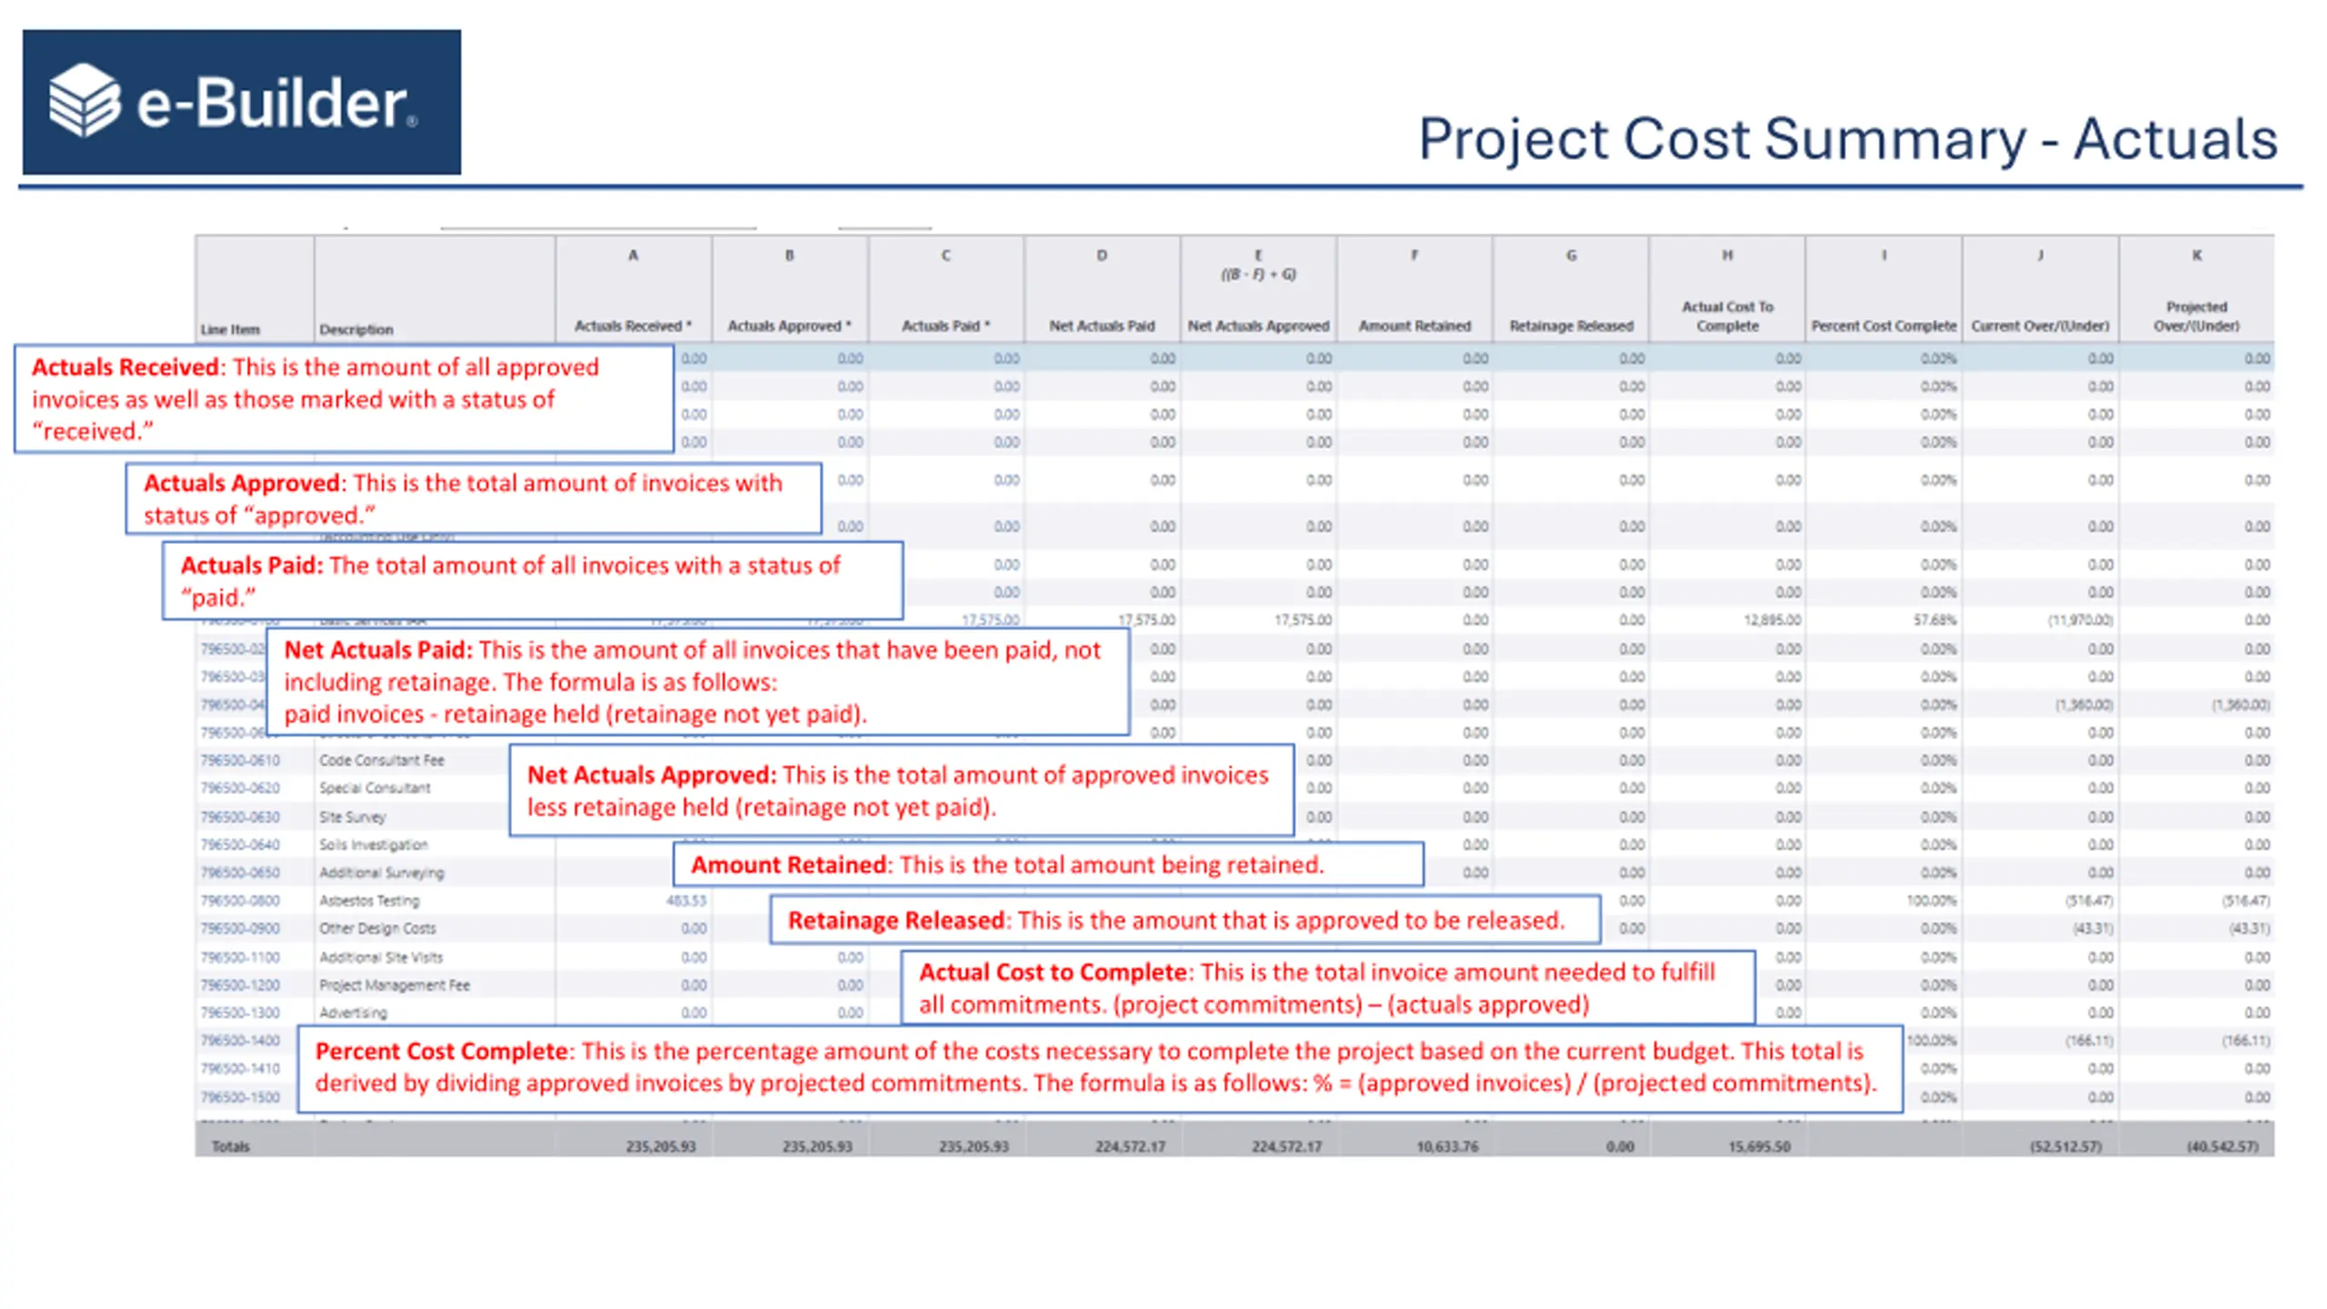This screenshot has width=2327, height=1309.
Task: Open line item 796500-0610 link
Action: [x=240, y=760]
